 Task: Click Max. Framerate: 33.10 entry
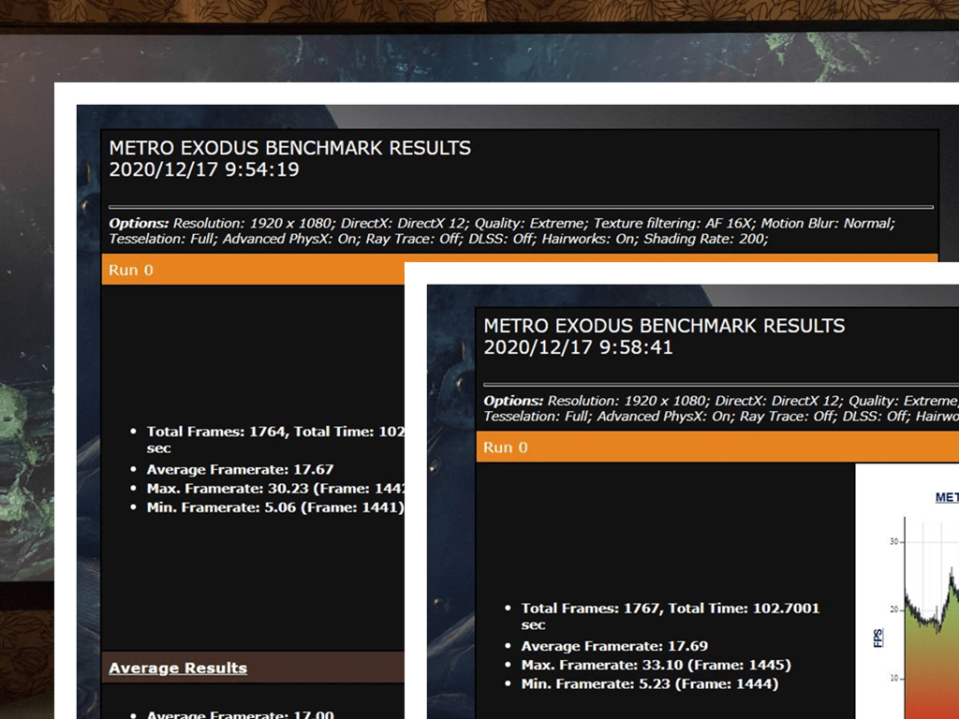click(x=656, y=666)
